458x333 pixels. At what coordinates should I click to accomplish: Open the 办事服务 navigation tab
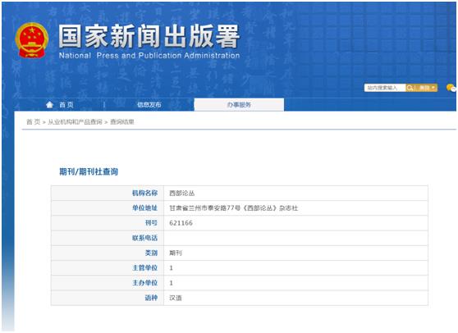(x=239, y=105)
